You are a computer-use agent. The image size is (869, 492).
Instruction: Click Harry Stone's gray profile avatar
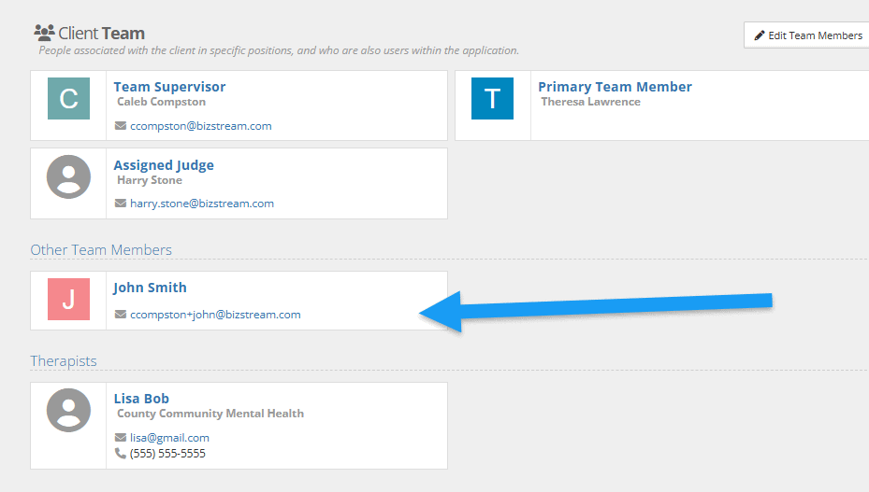pos(68,177)
